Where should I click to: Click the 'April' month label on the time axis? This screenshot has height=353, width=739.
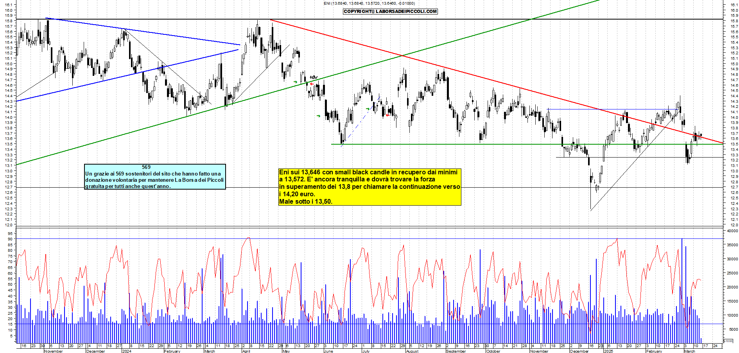pos(246,351)
